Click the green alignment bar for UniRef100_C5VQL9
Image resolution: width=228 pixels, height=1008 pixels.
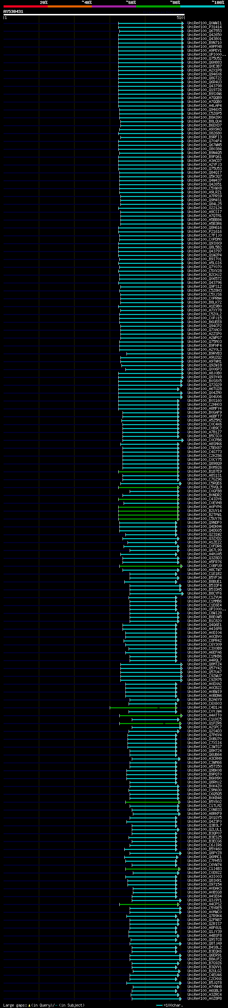point(149,487)
